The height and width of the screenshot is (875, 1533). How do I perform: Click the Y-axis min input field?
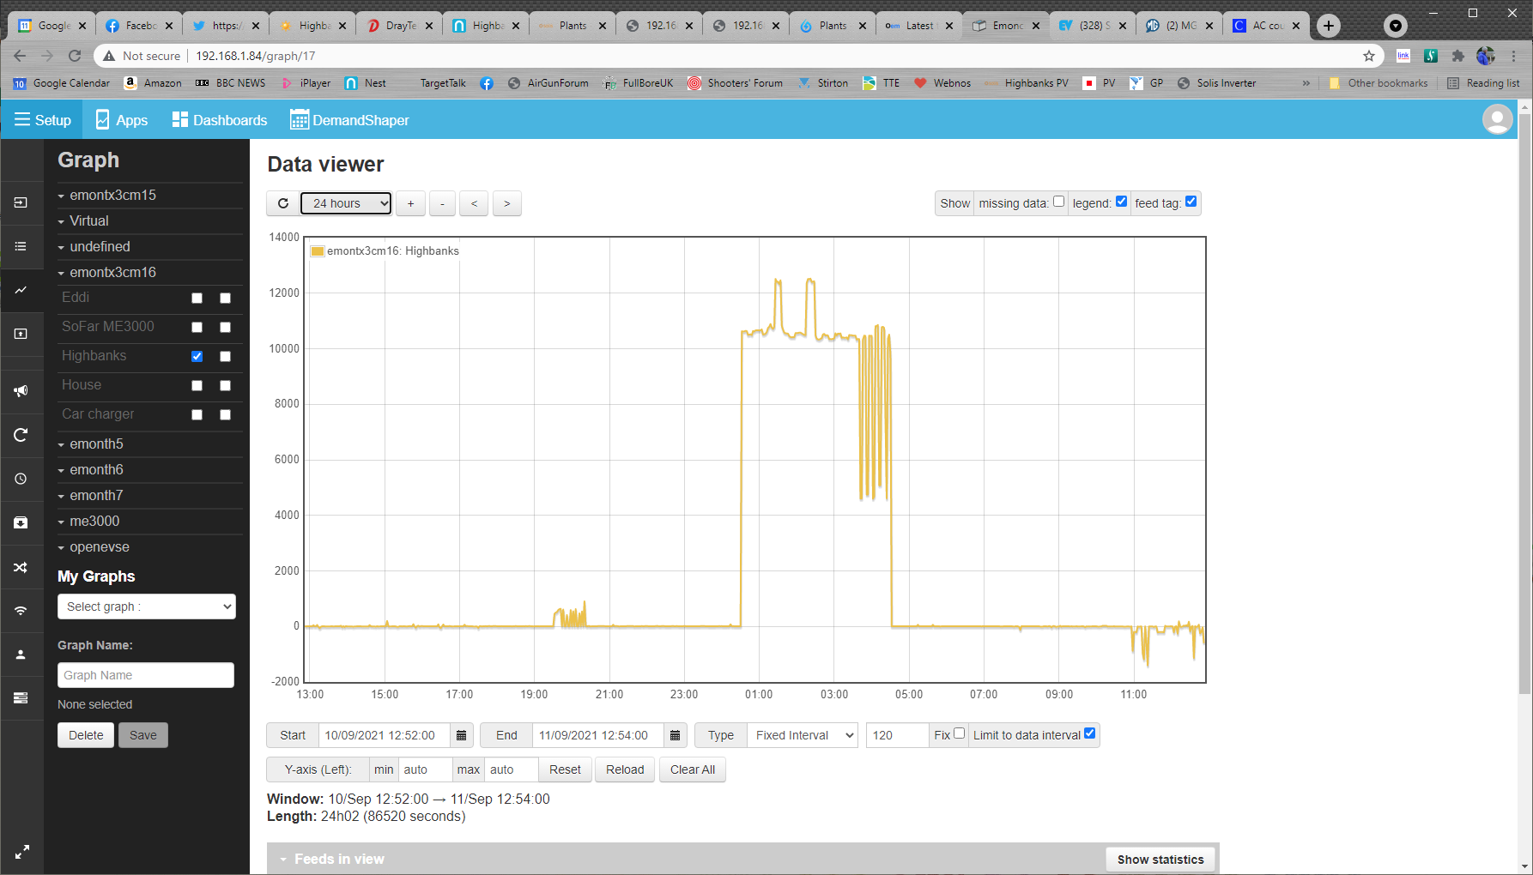(x=425, y=769)
